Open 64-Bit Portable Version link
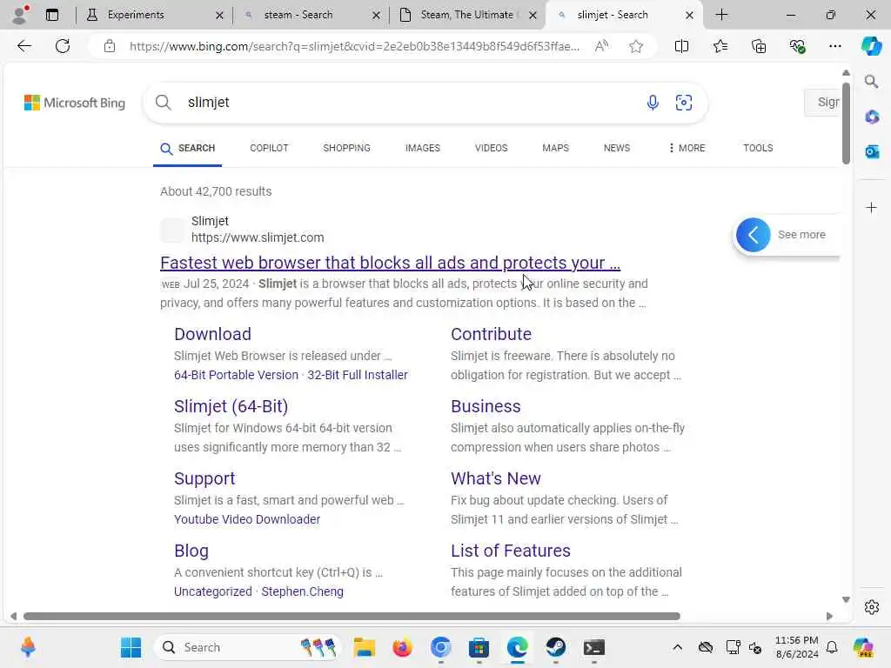Screen dimensions: 891x668 coord(236,375)
